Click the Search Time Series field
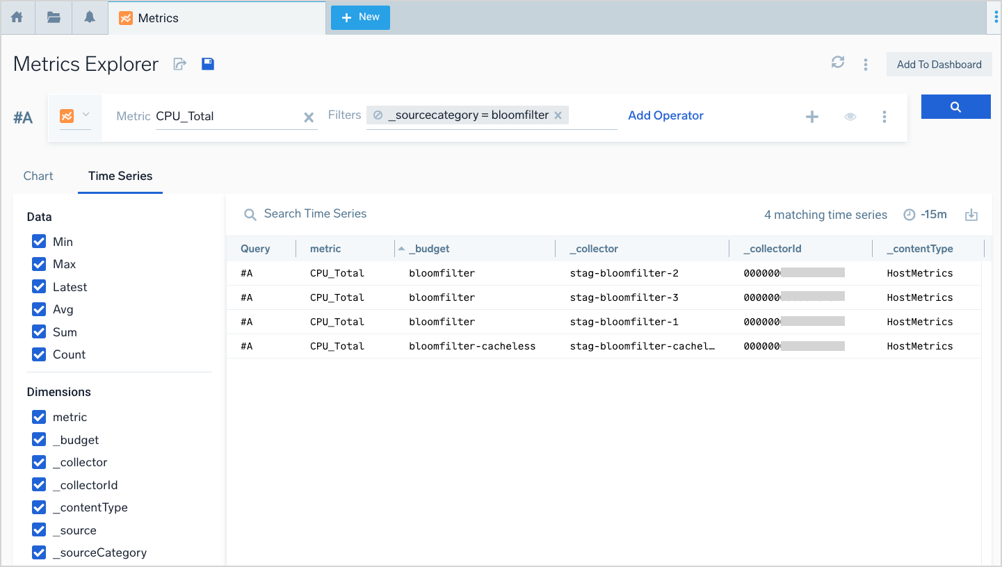The width and height of the screenshot is (1002, 567). pyautogui.click(x=315, y=214)
